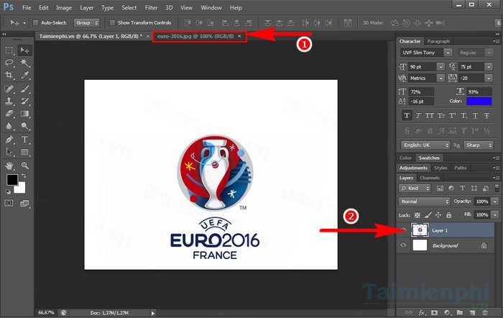Enable the Auto-Select checkbox

click(x=36, y=23)
